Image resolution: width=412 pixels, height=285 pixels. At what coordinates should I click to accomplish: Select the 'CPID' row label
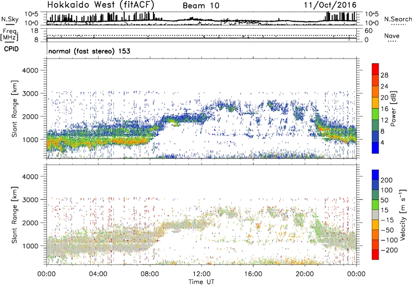[11, 49]
